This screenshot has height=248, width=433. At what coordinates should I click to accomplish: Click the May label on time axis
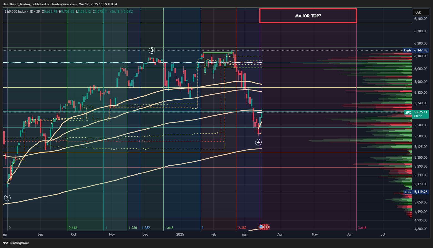pos(315,234)
